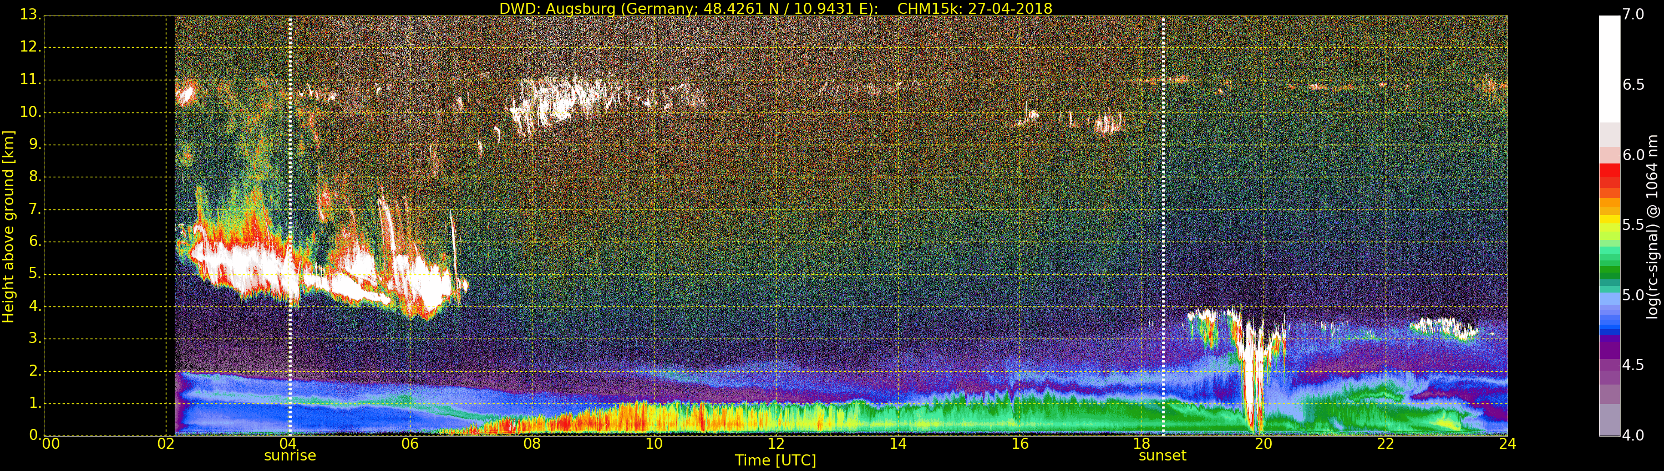The width and height of the screenshot is (1664, 471).
Task: Click the '24' time tick label
Action: pyautogui.click(x=1508, y=443)
